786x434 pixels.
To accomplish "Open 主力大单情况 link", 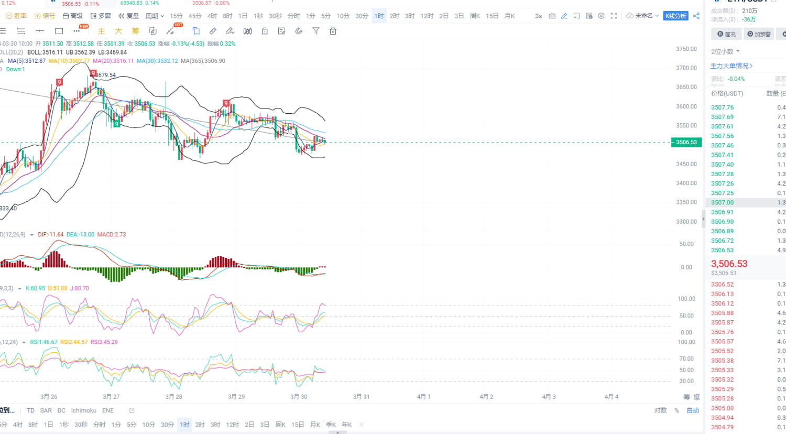I will [732, 66].
